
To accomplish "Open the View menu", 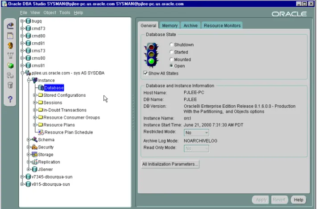I will [x=35, y=12].
